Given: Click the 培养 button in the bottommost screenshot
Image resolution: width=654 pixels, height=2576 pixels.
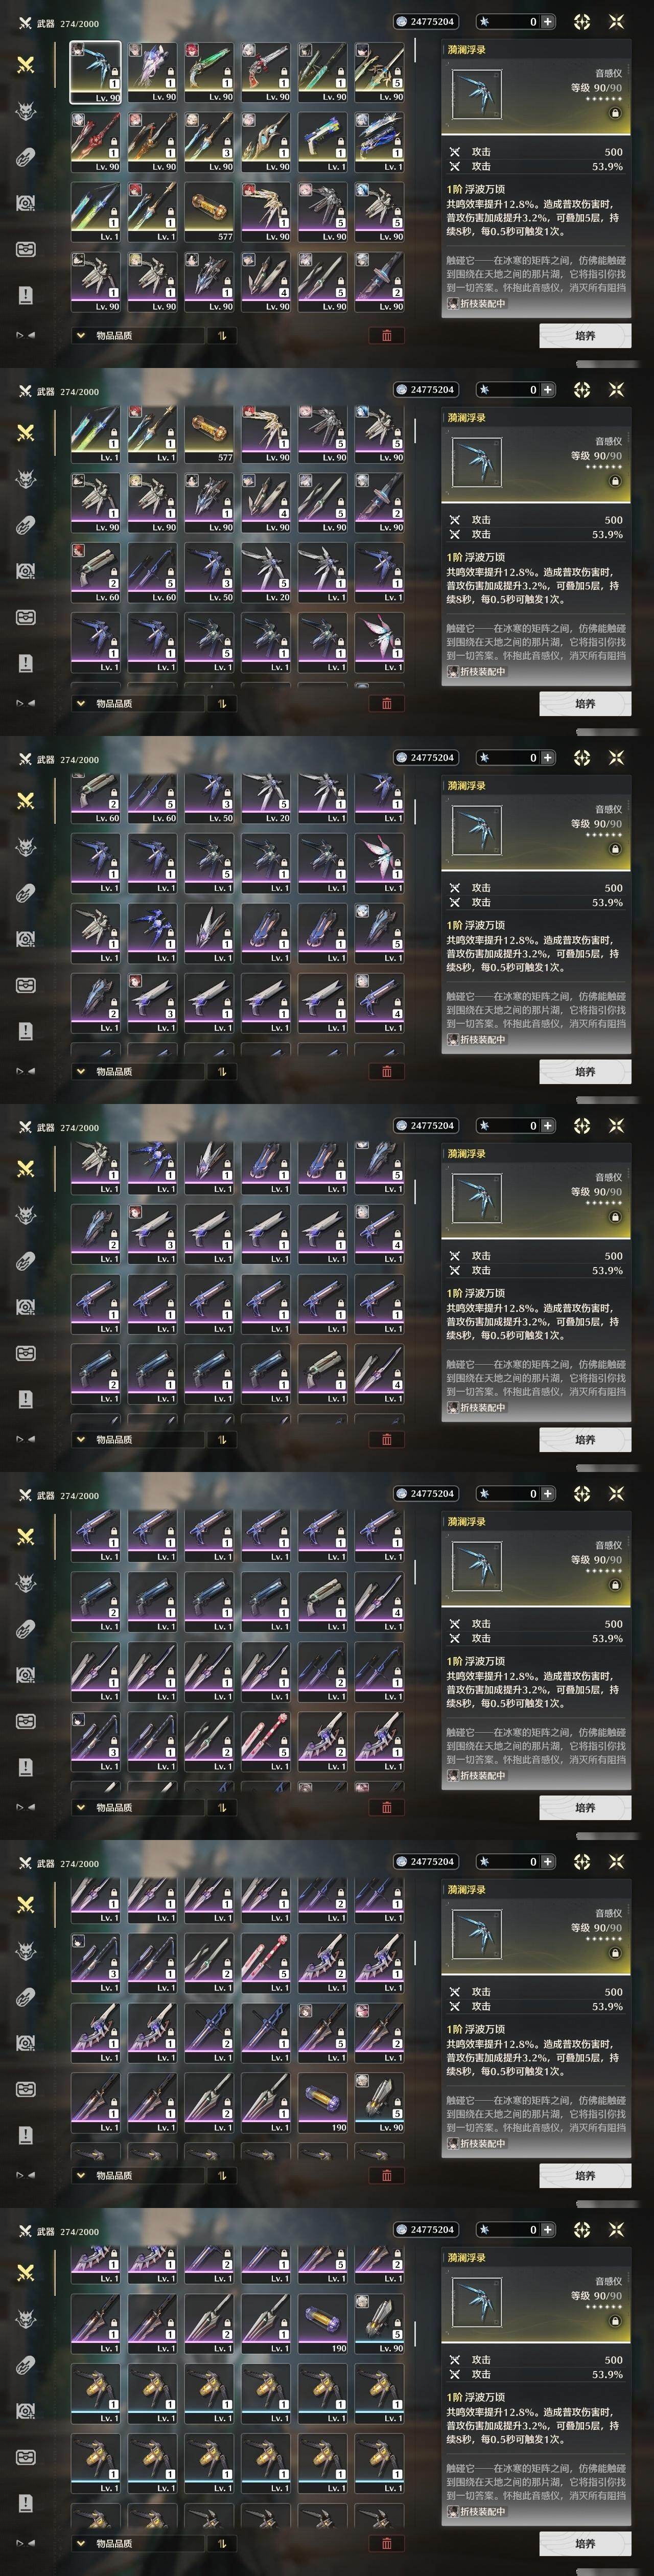Looking at the screenshot, I should (585, 2543).
